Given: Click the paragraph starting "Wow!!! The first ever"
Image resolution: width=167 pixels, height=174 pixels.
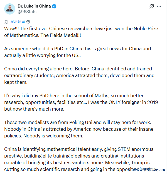Looking at the screenshot, I should click(x=81, y=32).
